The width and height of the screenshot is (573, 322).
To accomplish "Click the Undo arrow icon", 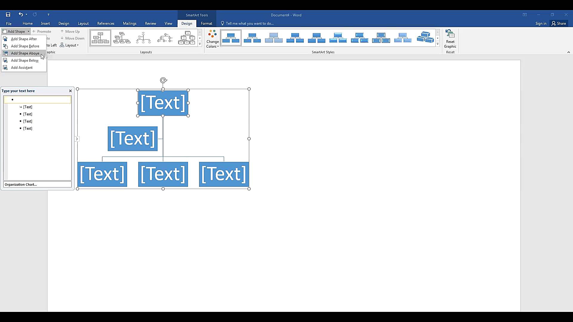I will tap(20, 14).
